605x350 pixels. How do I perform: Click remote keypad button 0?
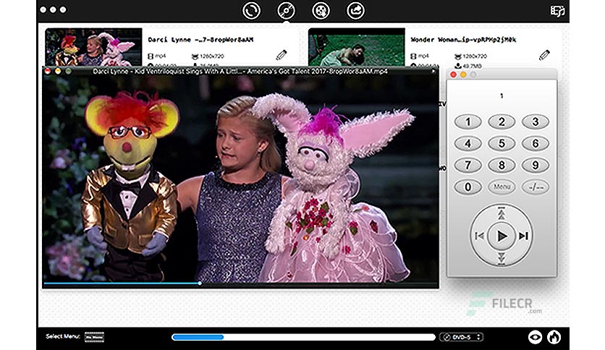click(467, 187)
